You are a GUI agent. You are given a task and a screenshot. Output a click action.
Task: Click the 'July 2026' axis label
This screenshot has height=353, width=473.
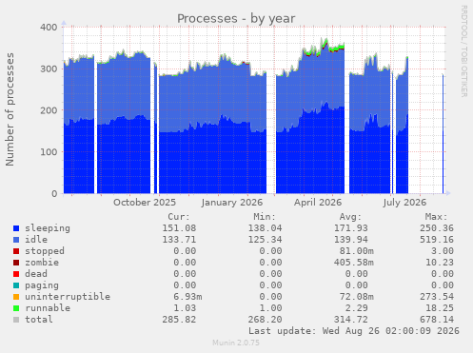point(404,203)
